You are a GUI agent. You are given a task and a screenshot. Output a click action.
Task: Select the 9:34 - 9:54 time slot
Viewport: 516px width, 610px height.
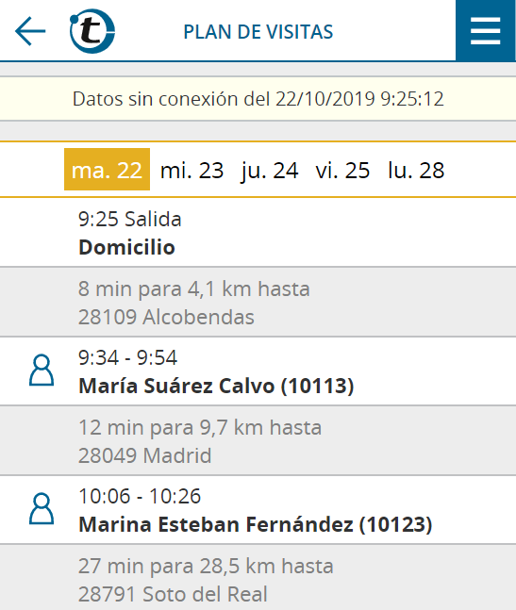tap(128, 357)
